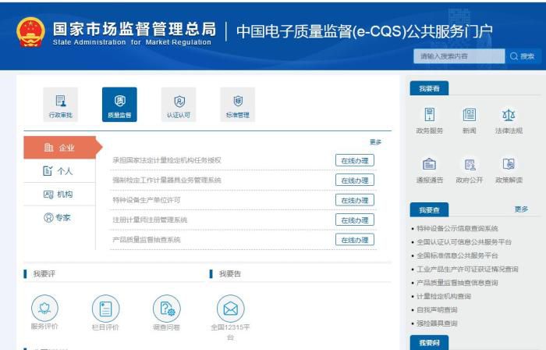Click 中国电子质量监督(e-CQS)公共服务门户 portal title
Viewport: 546px width, 350px height.
click(x=364, y=31)
